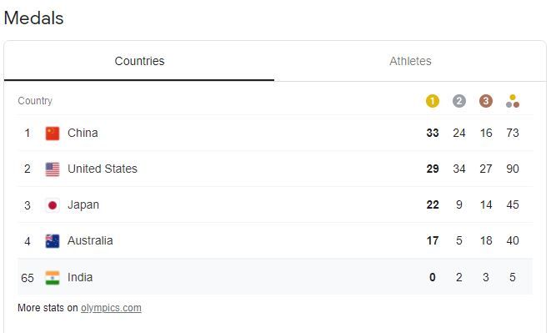This screenshot has width=551, height=333.
Task: Open the United States country entry
Action: coord(103,169)
